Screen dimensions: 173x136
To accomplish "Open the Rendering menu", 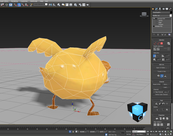I will click(x=14, y=1).
